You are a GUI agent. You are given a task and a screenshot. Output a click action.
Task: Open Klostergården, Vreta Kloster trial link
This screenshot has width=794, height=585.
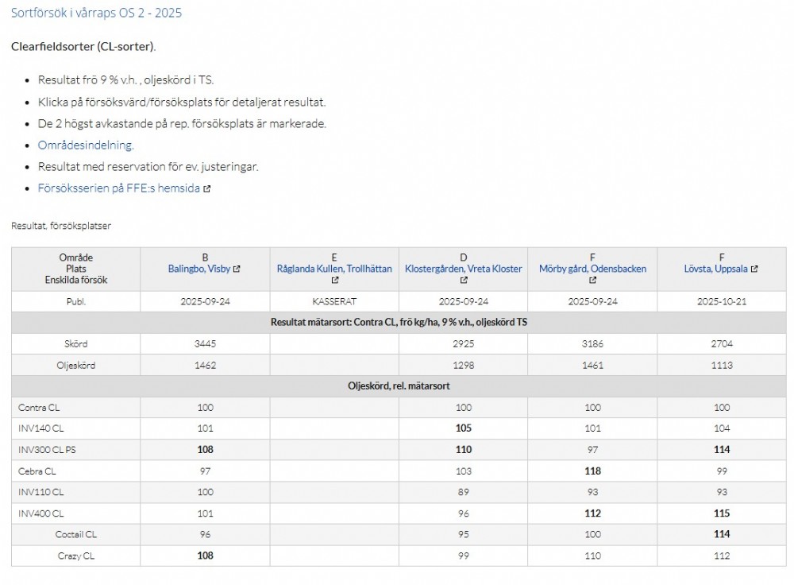coord(464,269)
